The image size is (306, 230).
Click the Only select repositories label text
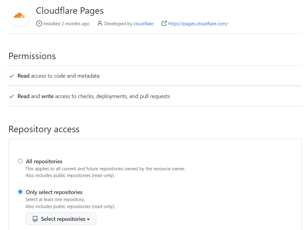54,192
